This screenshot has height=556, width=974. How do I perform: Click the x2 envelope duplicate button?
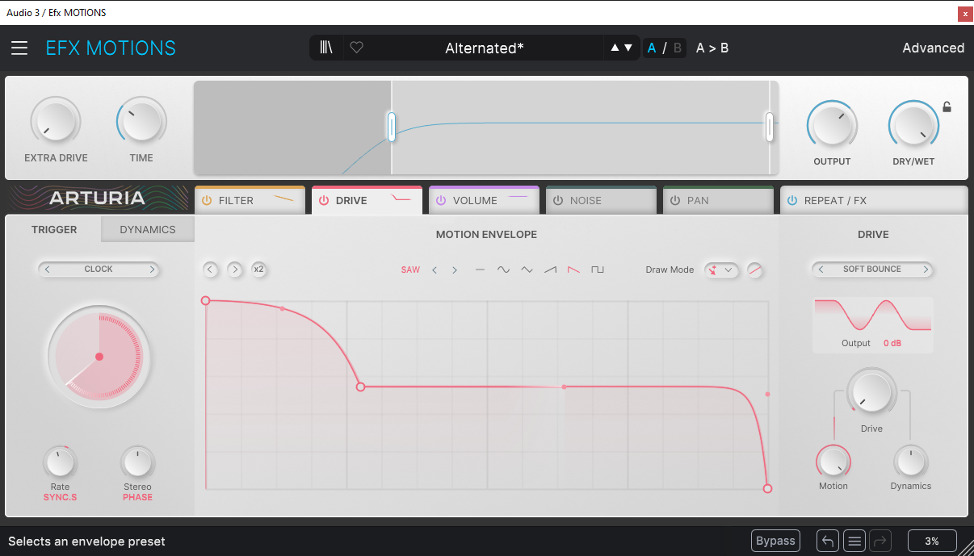tap(258, 270)
